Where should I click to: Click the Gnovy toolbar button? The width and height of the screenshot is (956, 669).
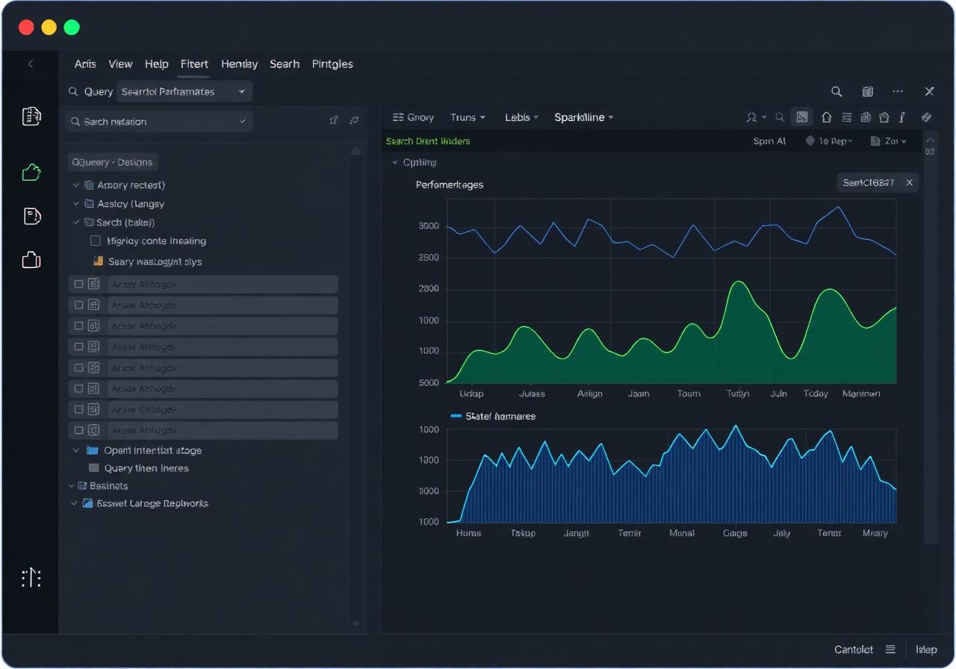coord(413,117)
